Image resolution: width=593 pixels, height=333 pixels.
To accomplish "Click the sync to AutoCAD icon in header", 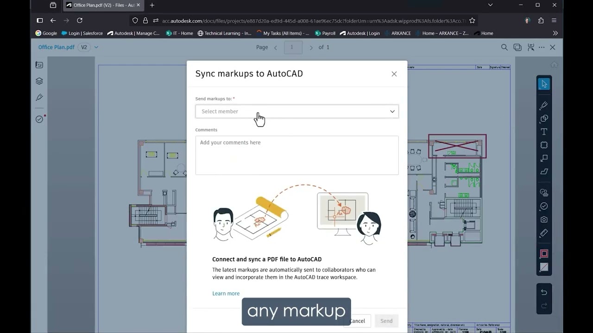I will click(x=530, y=47).
